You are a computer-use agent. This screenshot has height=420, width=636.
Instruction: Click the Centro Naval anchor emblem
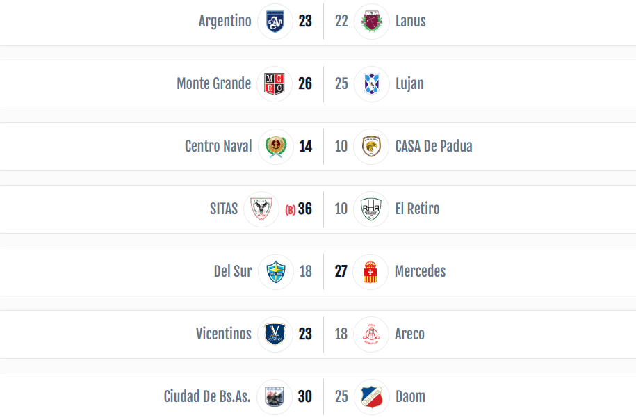coord(276,147)
